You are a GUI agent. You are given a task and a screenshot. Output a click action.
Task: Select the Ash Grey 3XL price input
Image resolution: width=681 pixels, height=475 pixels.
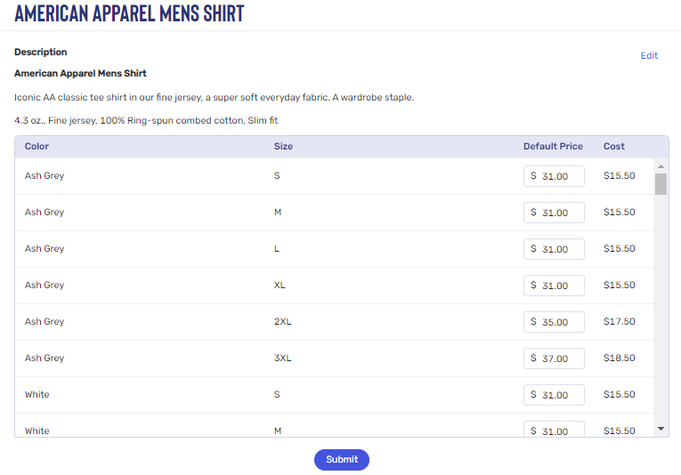554,358
